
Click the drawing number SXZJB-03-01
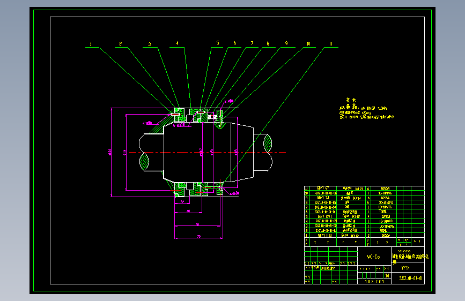411,278
